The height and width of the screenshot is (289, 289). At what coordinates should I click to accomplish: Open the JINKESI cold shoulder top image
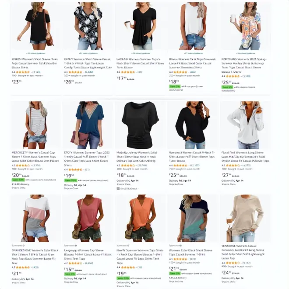pos(36,26)
